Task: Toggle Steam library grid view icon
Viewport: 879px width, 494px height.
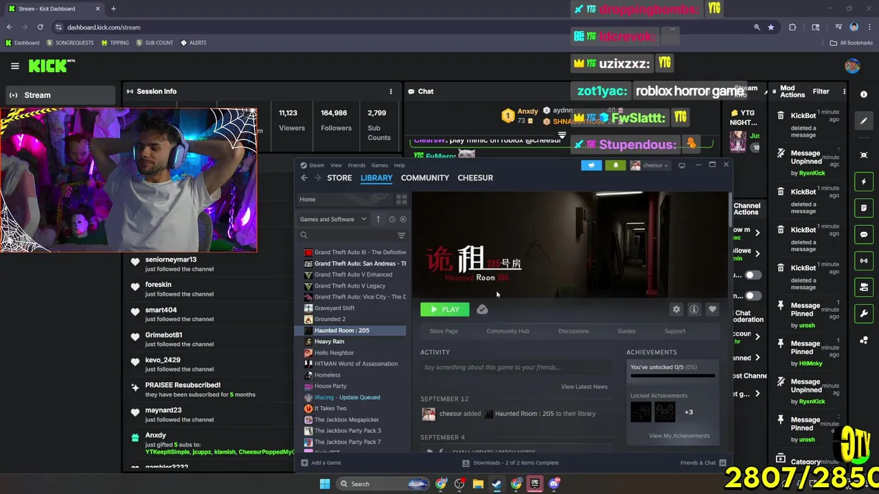Action: pos(401,200)
